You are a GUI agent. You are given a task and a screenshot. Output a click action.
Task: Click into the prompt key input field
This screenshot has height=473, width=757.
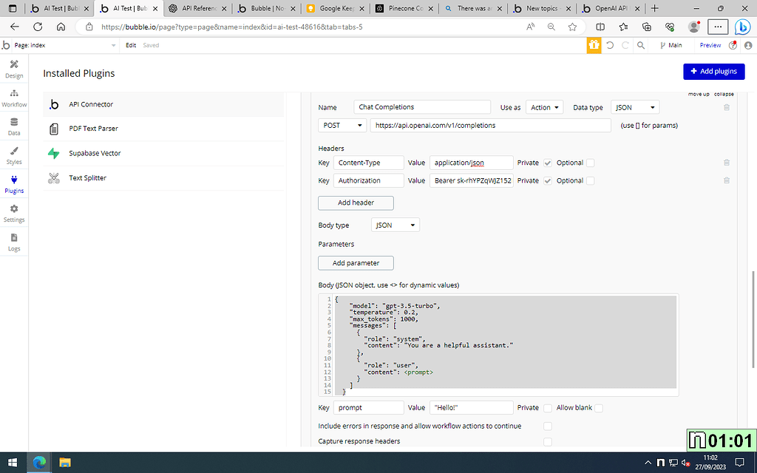369,407
